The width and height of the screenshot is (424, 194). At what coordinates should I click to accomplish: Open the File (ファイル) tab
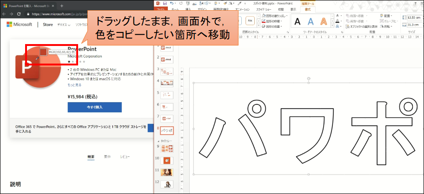(160, 9)
